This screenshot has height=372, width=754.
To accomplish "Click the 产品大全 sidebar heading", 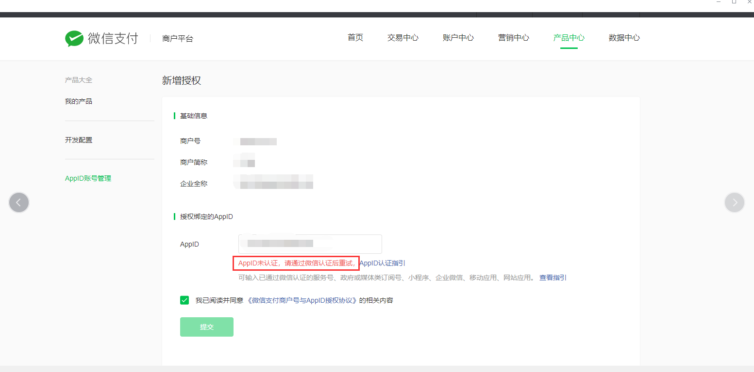I will click(x=79, y=80).
